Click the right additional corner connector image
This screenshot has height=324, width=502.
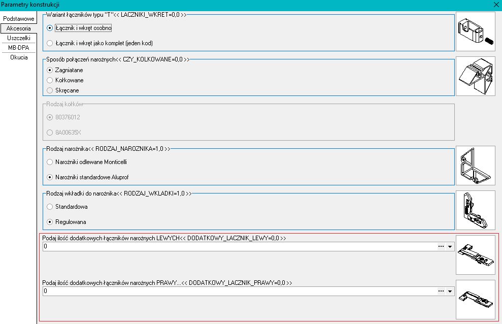tap(475, 299)
